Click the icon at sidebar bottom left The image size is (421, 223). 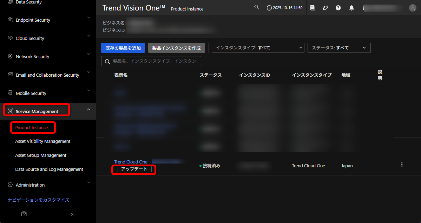coord(24,214)
